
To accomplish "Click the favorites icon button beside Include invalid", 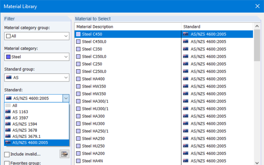I will pos(64,154).
